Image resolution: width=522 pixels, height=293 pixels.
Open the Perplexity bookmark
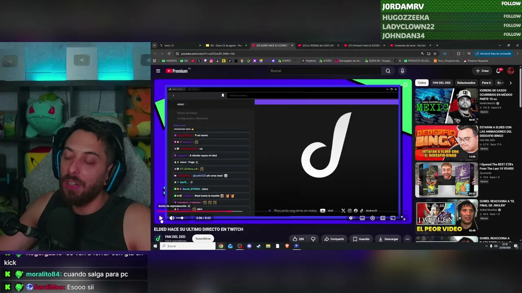[x=309, y=61]
